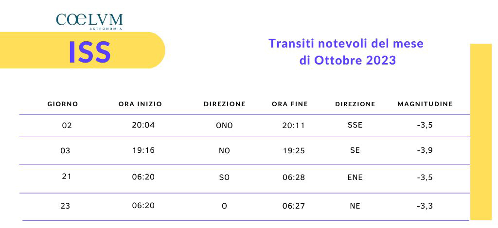Click the Coelum Astronomia logo
This screenshot has height=228, width=498.
[89, 21]
